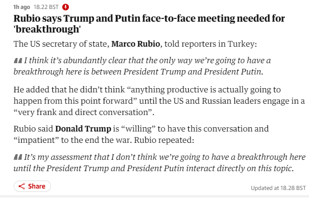
Task: Click the 'told reporters in Turkey' text
Action: point(210,44)
